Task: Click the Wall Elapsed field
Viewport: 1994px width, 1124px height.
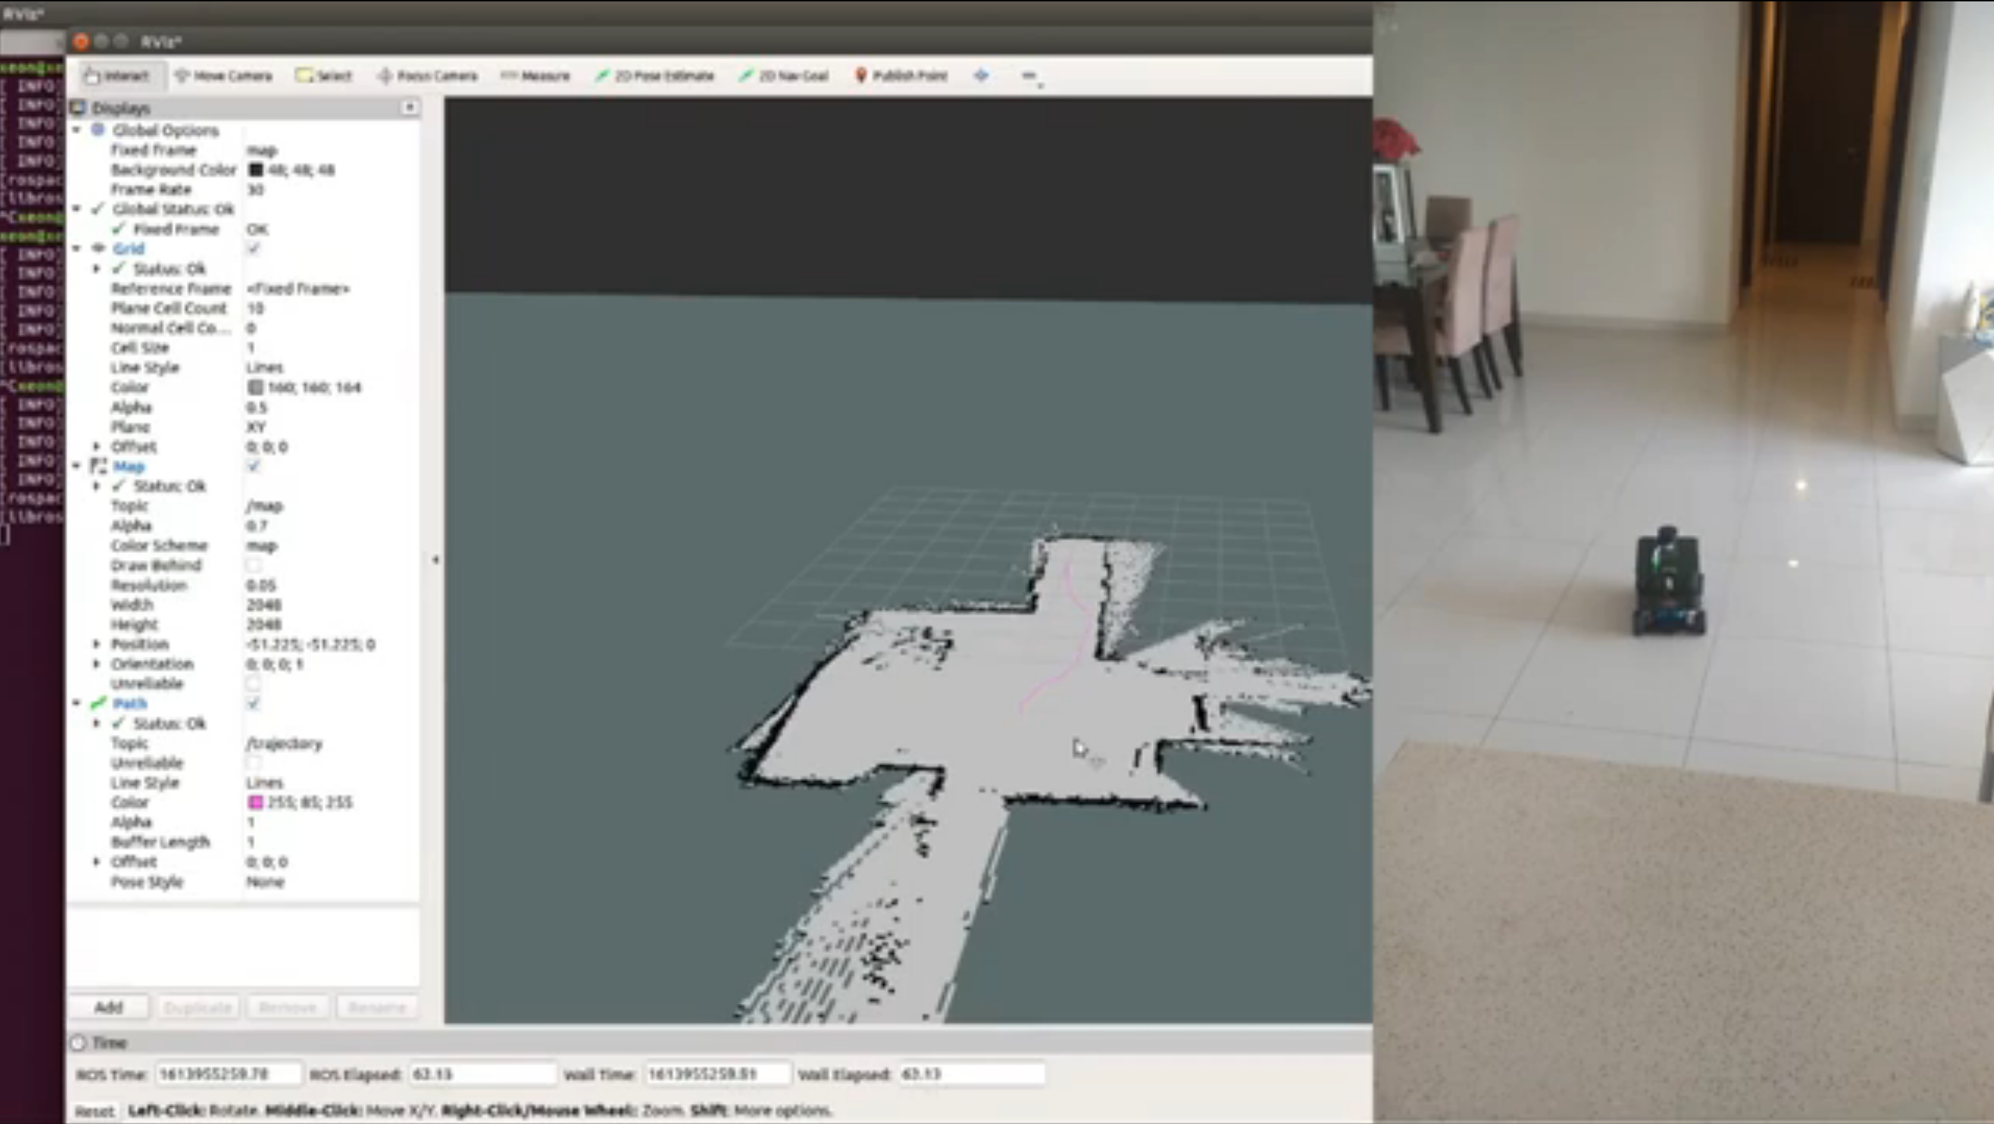Action: (971, 1074)
